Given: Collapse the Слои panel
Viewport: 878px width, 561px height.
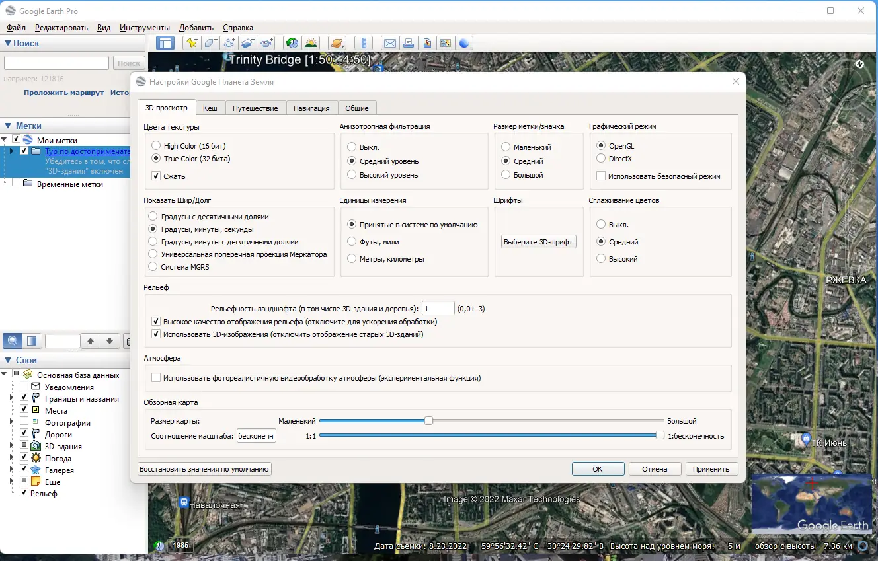Looking at the screenshot, I should point(8,360).
